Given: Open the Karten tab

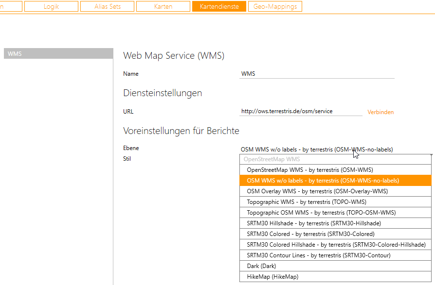Looking at the screenshot, I should [163, 7].
